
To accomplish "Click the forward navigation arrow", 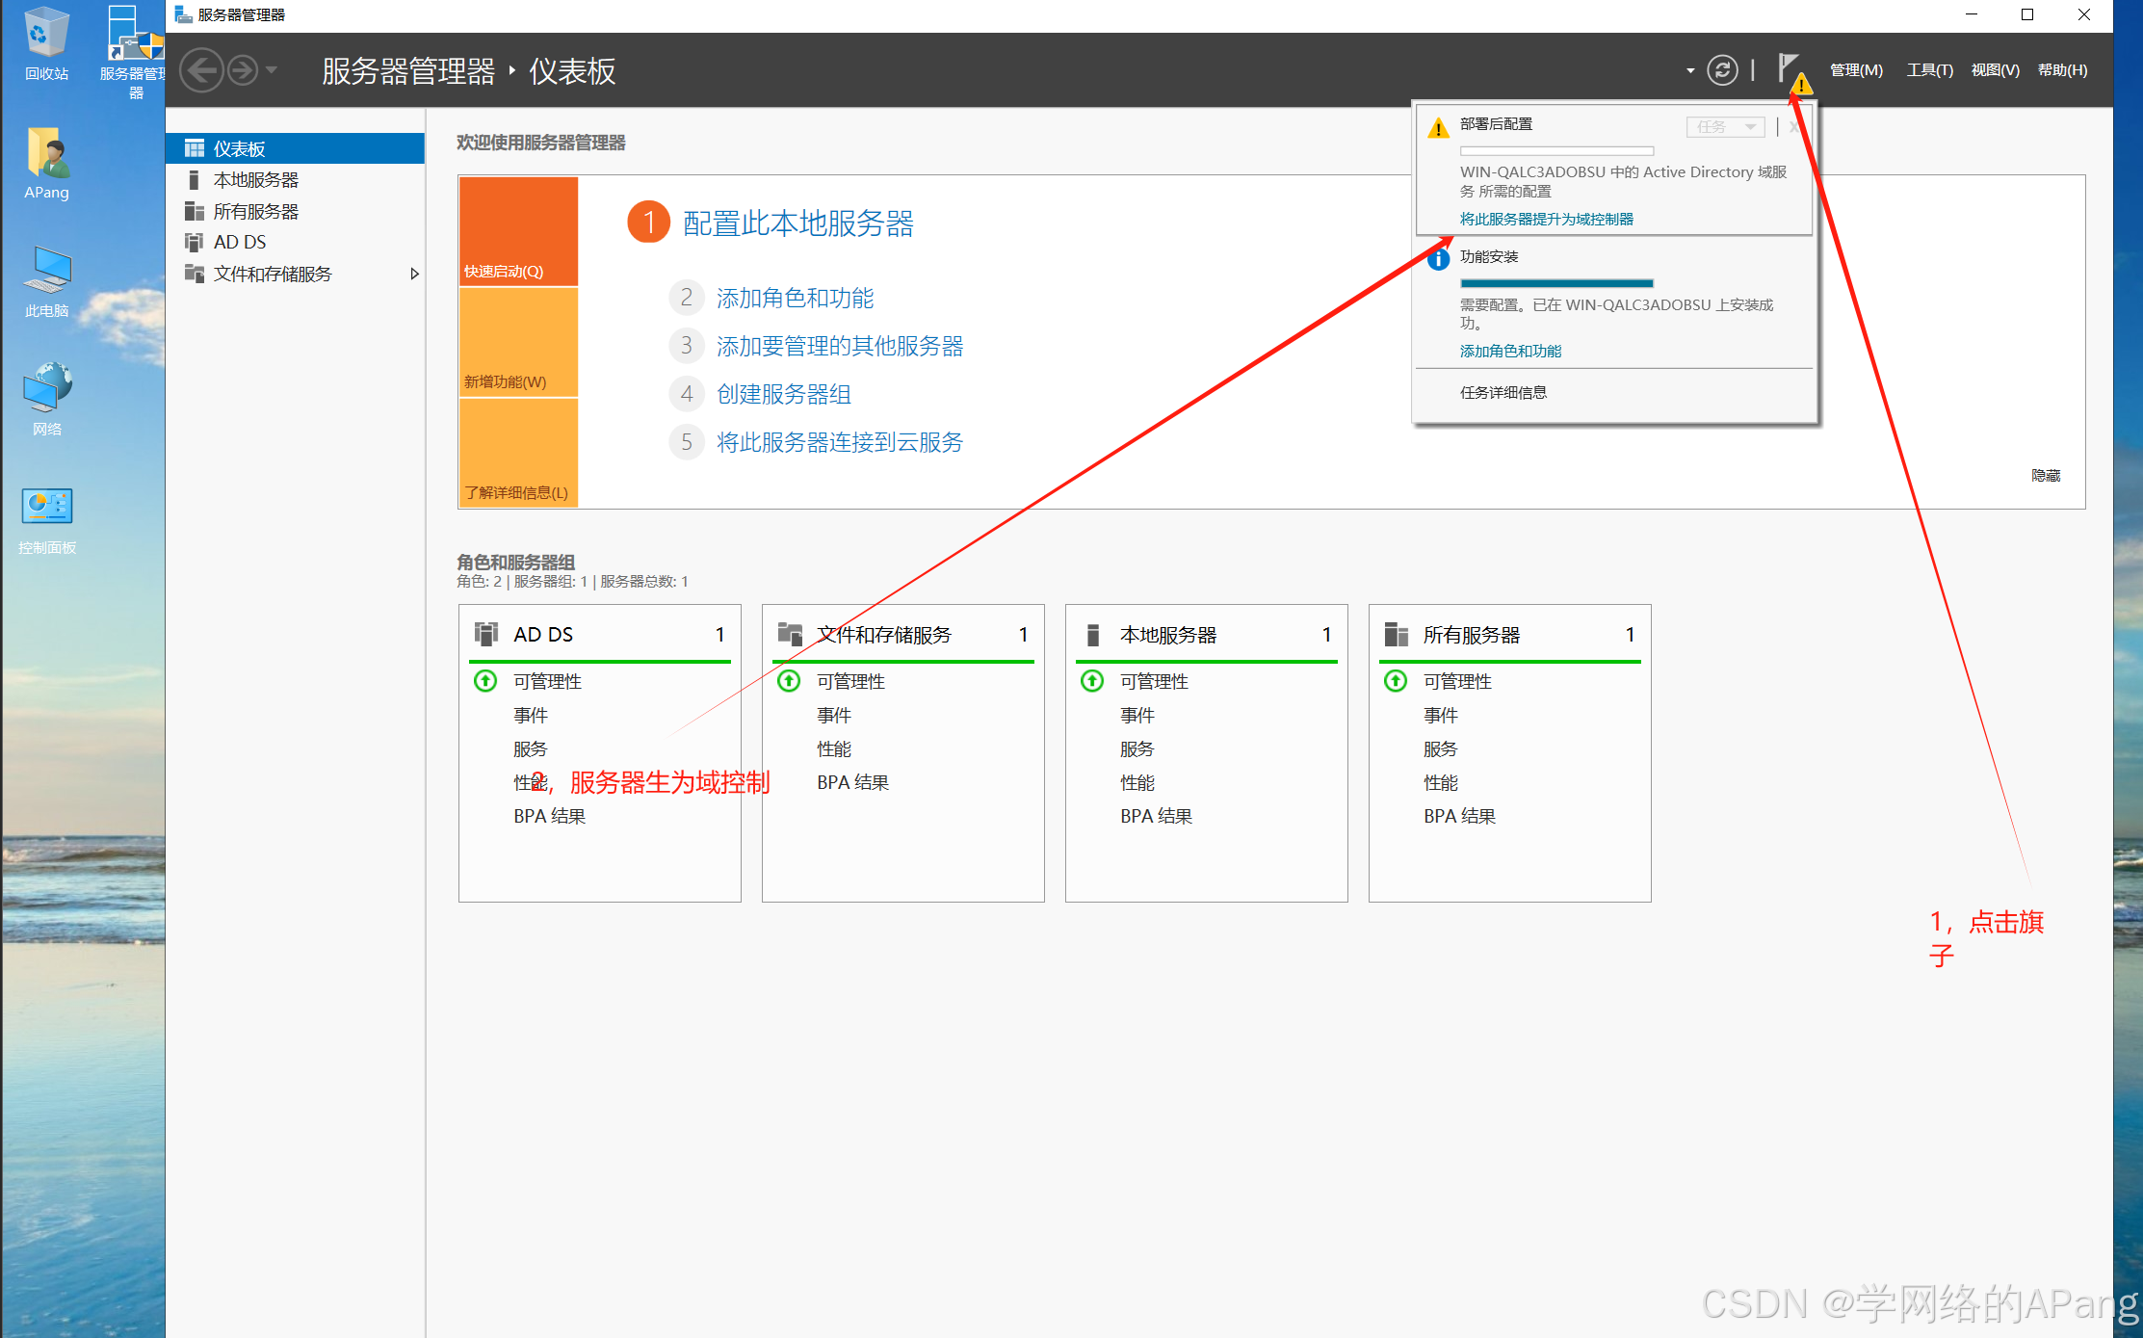I will tap(243, 70).
